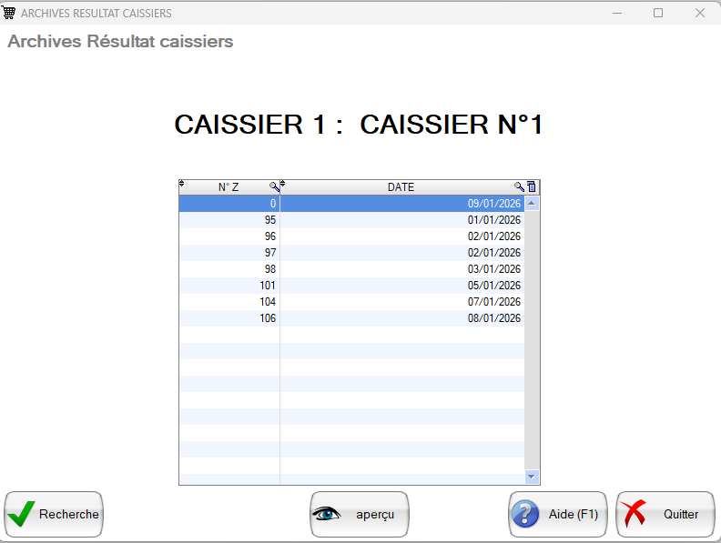Sort by the DATE column header
The image size is (721, 543).
[401, 187]
